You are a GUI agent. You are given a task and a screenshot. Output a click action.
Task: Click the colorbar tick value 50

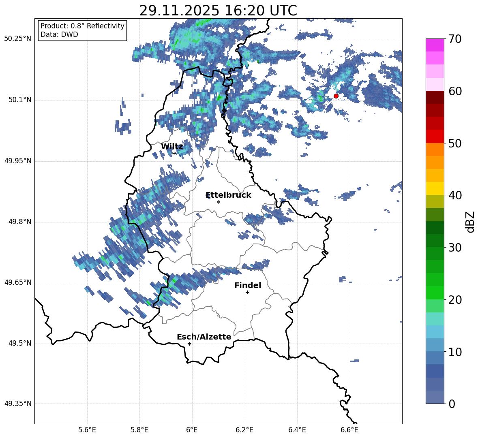[455, 143]
